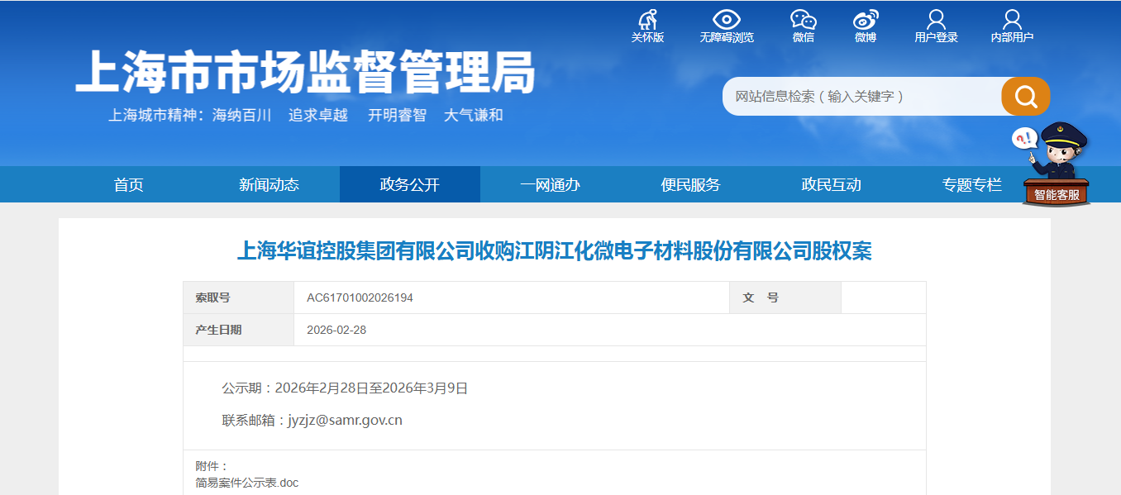Go to the 首页 navigation tab
This screenshot has height=495, width=1121.
129,184
